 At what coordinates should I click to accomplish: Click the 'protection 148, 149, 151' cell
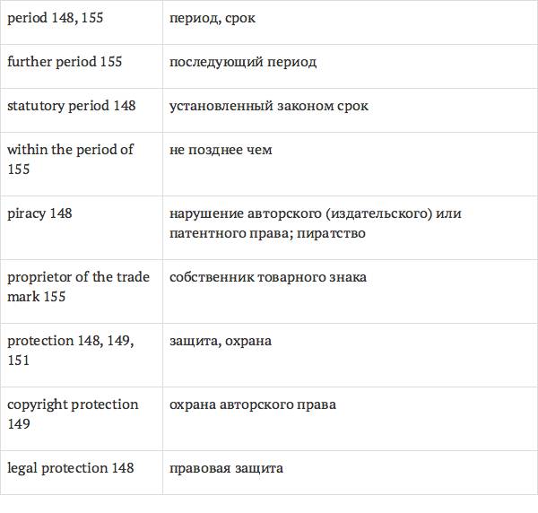click(x=70, y=351)
